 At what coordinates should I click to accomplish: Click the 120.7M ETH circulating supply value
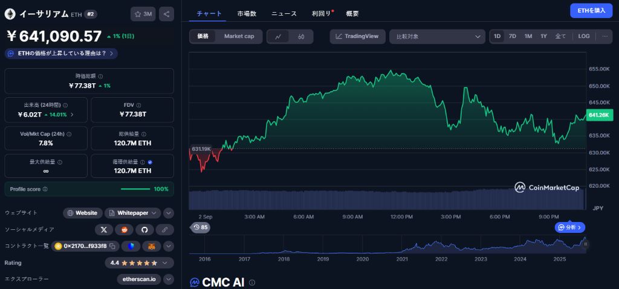132,171
